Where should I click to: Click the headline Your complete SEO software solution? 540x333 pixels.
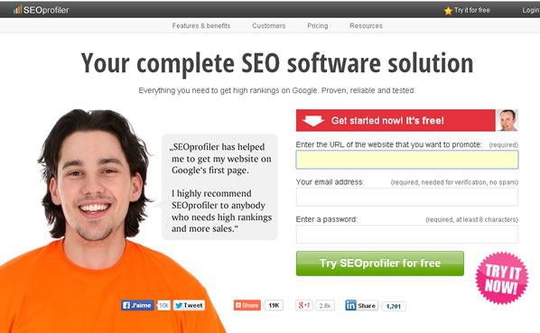277,63
